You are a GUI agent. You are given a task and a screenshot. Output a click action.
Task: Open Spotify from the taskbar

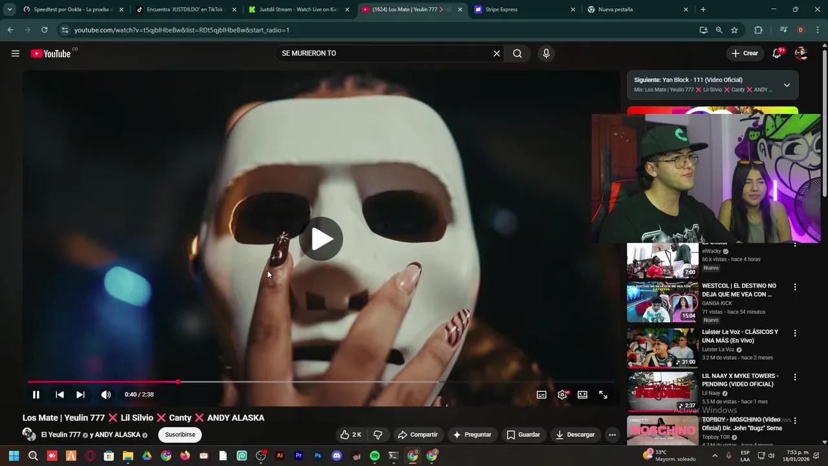click(375, 456)
